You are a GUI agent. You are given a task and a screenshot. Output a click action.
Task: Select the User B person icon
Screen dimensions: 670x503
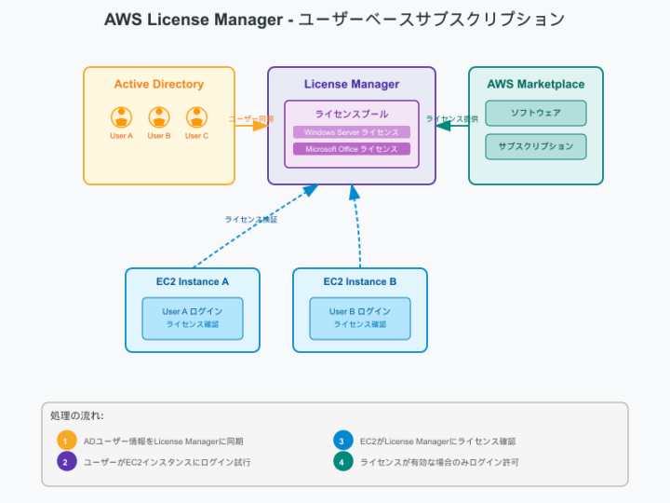tap(159, 117)
